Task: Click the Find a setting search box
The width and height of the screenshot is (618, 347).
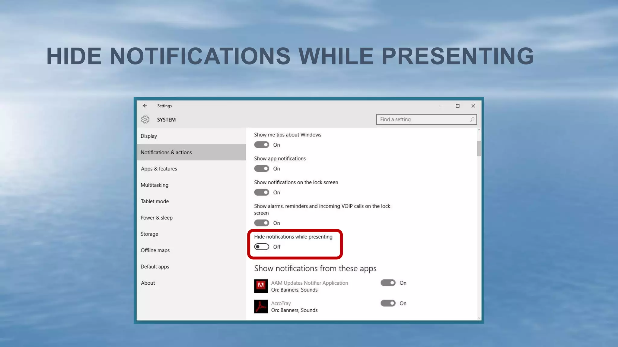Action: tap(426, 120)
